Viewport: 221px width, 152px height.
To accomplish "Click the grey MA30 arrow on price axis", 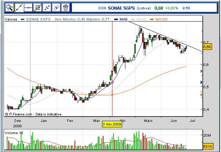I will point(202,92).
